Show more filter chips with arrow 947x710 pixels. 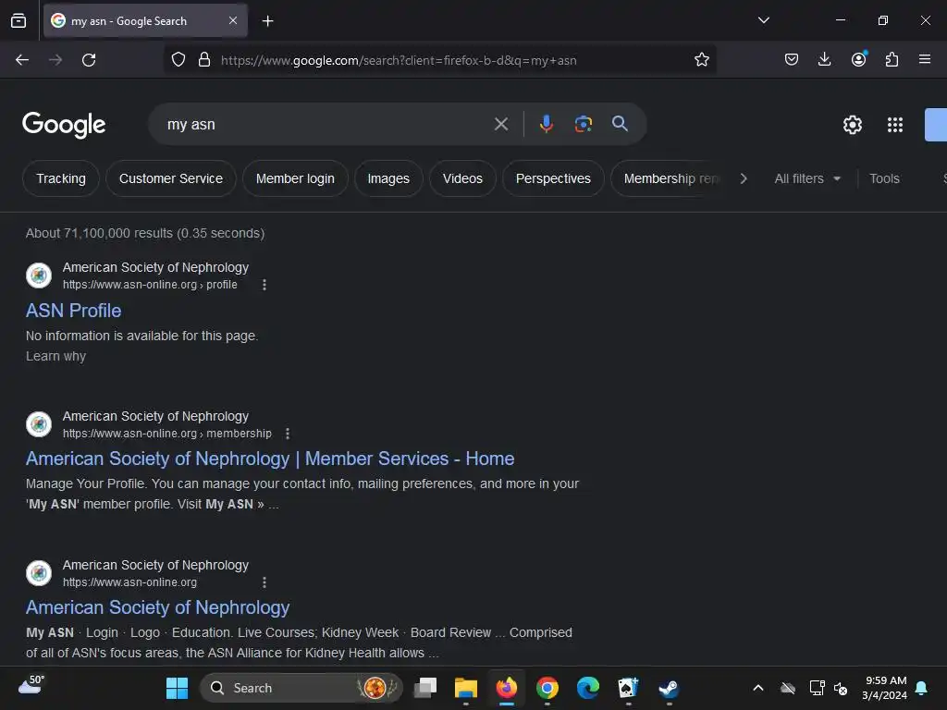click(744, 178)
